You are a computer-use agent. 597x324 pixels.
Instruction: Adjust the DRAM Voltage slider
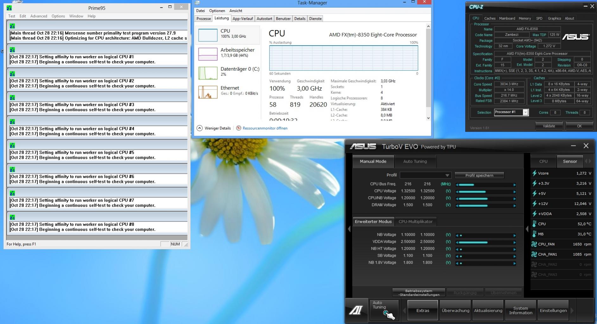(486, 205)
